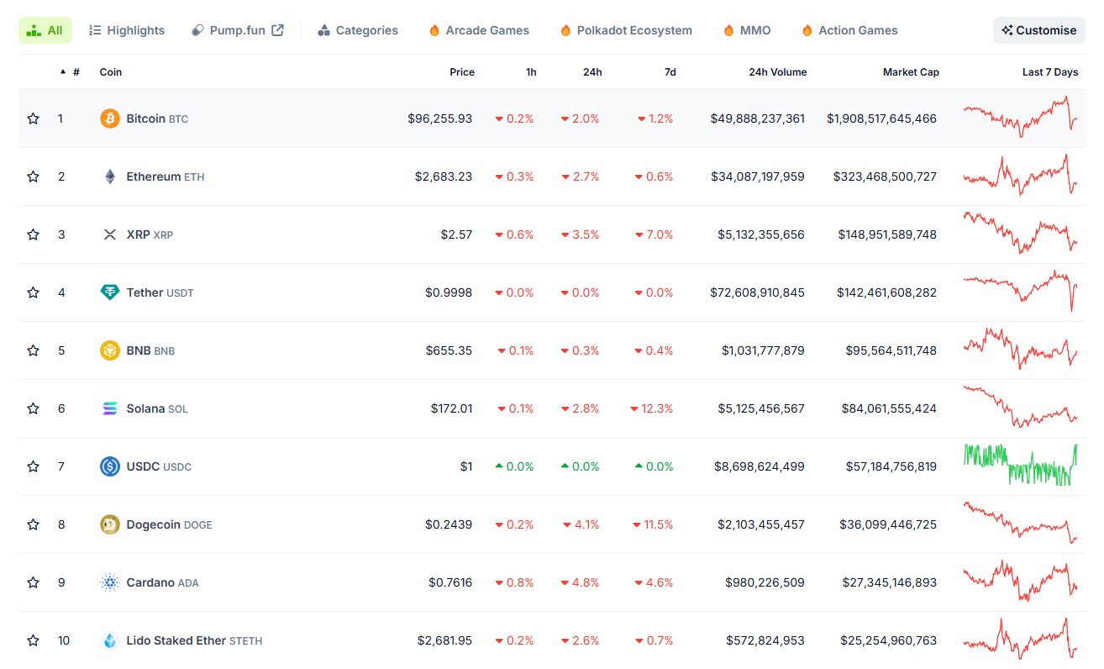Click the XRP logo icon
The image size is (1104, 669).
tap(110, 234)
